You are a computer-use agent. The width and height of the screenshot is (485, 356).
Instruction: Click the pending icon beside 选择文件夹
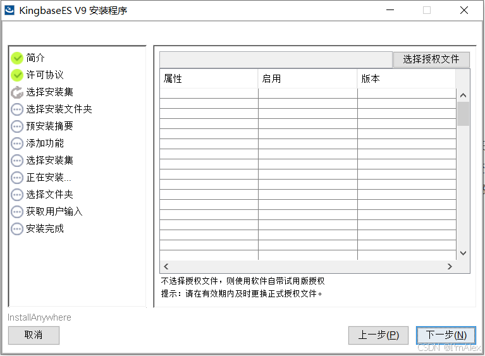coord(17,195)
